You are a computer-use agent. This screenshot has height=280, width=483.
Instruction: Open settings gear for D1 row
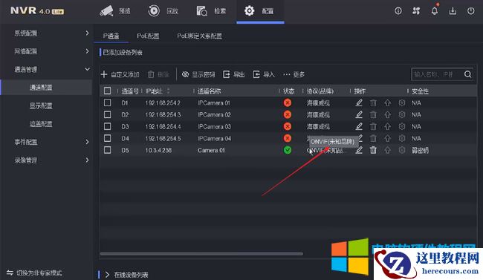(402, 102)
